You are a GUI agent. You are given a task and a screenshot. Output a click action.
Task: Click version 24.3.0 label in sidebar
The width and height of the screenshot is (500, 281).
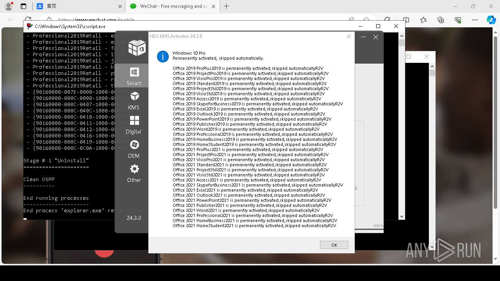click(134, 218)
